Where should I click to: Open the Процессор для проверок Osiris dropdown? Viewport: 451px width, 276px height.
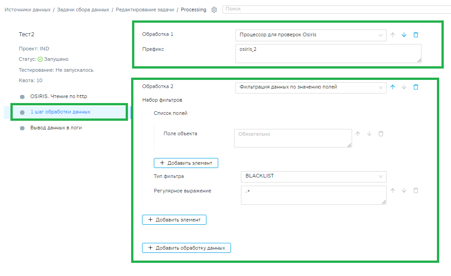click(x=310, y=35)
